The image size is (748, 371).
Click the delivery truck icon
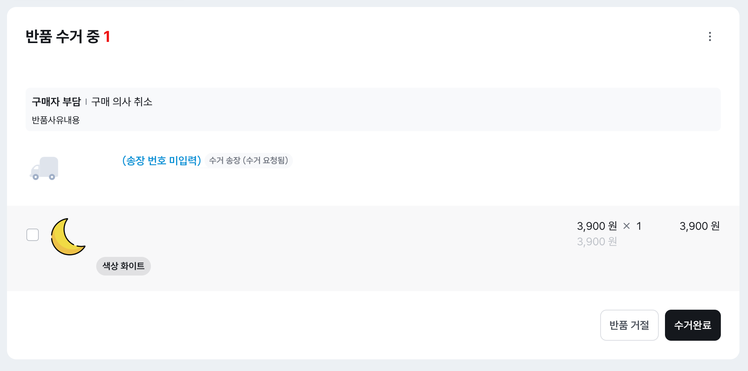[44, 168]
